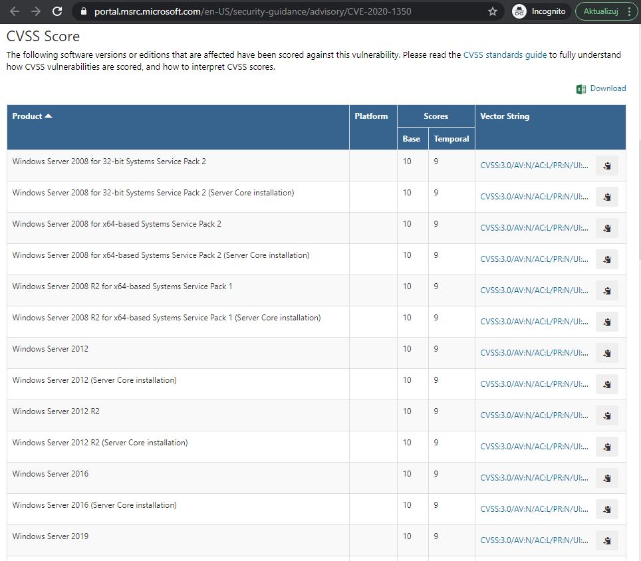Copy vector for Server 2008 32-bit SP2
Screen dimensions: 641x561
click(x=606, y=166)
